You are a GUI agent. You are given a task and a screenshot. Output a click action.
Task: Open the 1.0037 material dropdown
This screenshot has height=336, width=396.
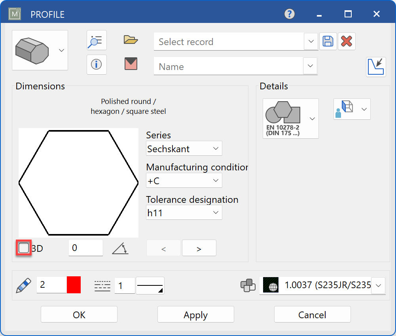point(379,285)
